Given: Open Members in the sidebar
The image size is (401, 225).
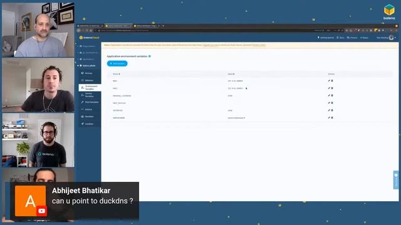Looking at the screenshot, I should tap(90, 117).
